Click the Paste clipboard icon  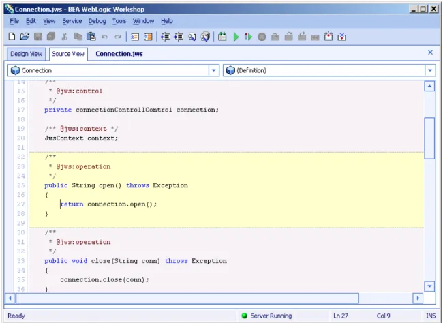pyautogui.click(x=91, y=36)
